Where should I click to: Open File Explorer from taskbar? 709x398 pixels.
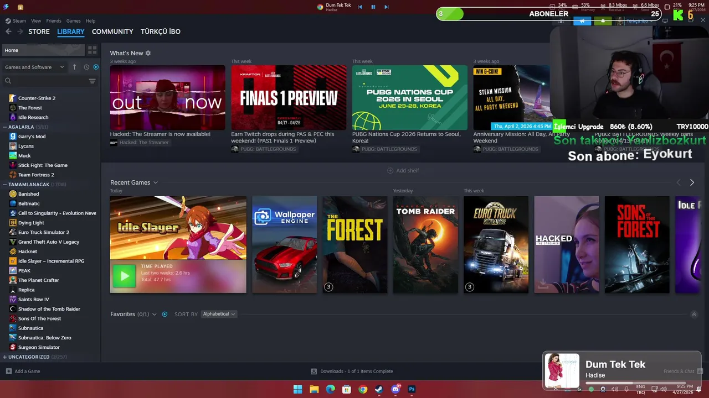pyautogui.click(x=314, y=389)
